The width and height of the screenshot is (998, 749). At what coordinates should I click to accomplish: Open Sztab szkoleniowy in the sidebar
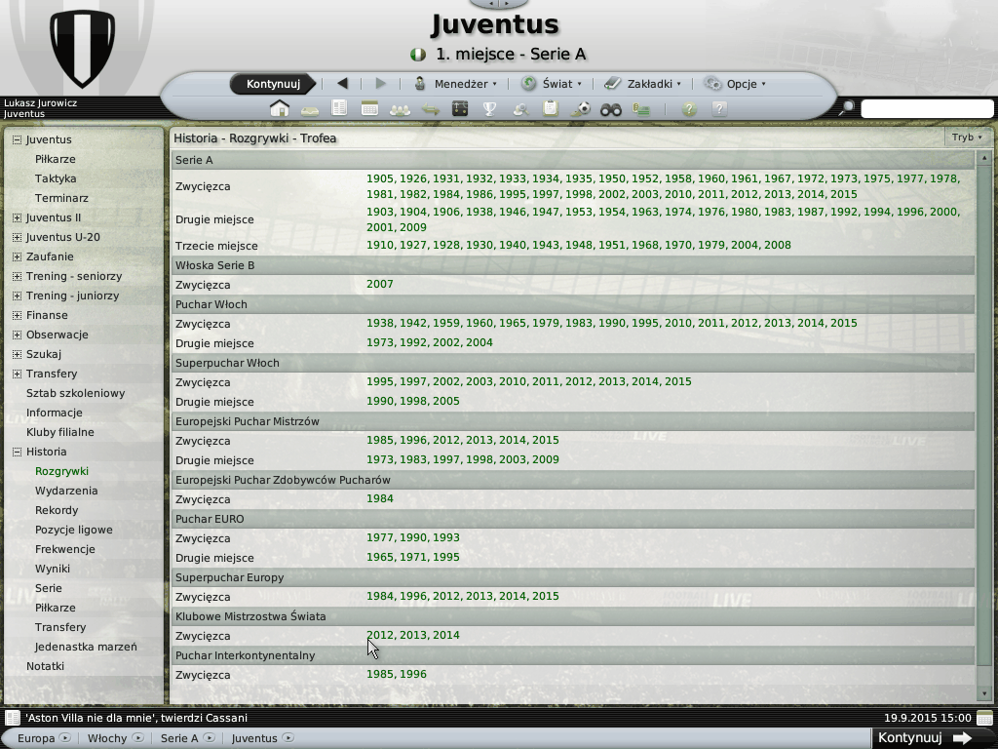(x=75, y=393)
